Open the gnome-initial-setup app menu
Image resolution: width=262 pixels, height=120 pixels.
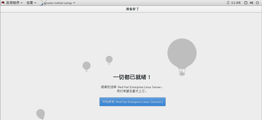58,3
